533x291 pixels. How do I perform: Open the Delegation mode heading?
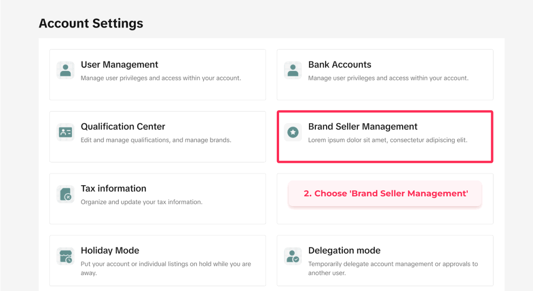click(344, 250)
